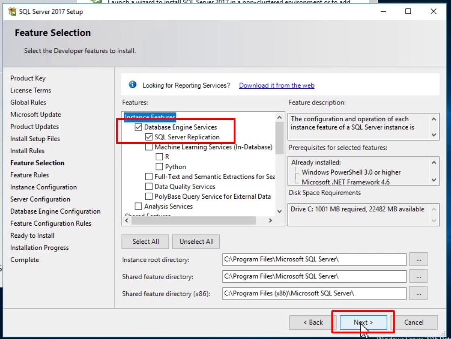Close the SQL Server 2017 Setup window

coord(433,12)
